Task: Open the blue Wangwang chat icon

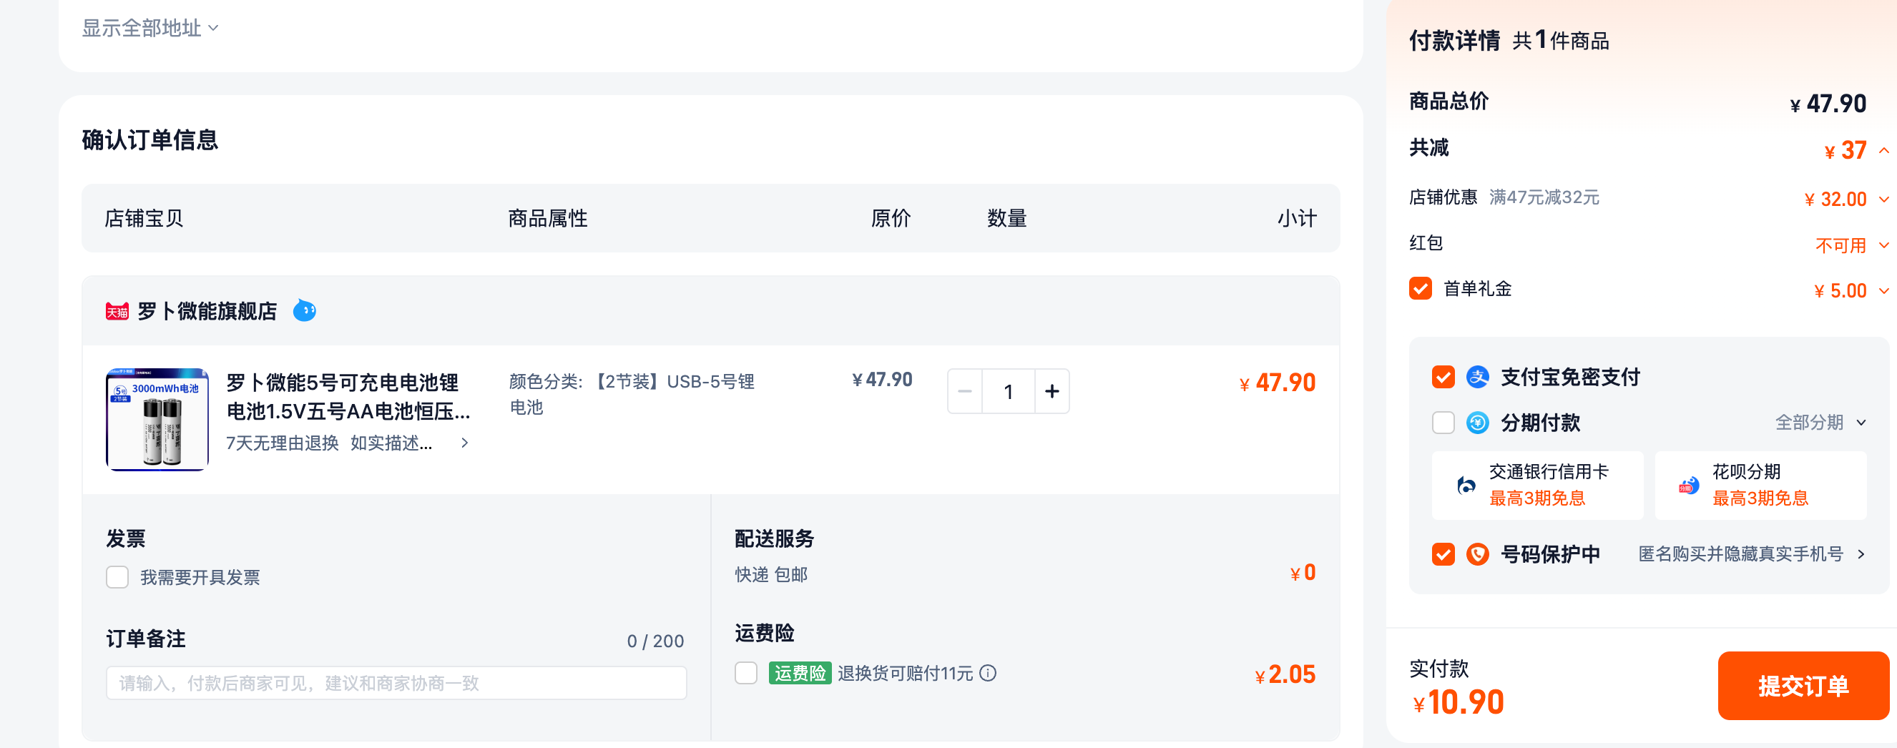Action: click(x=304, y=311)
